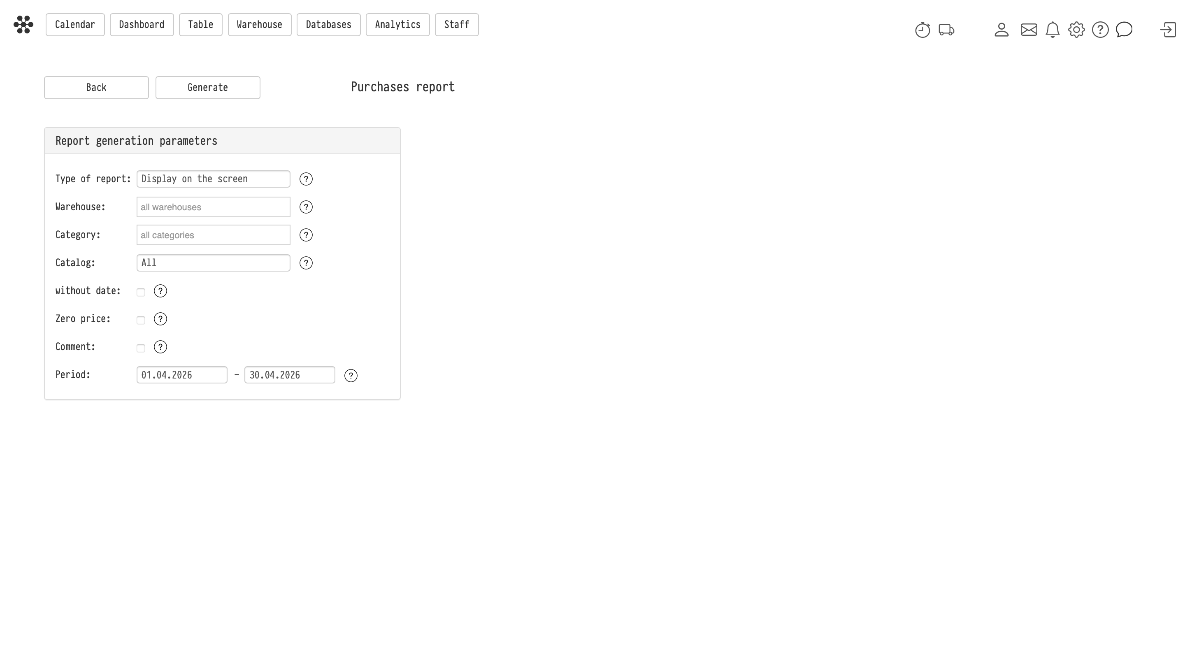Open the Catalog dropdown

point(213,263)
